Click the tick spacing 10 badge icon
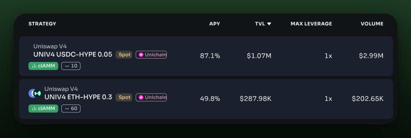411x138 pixels. 67,66
